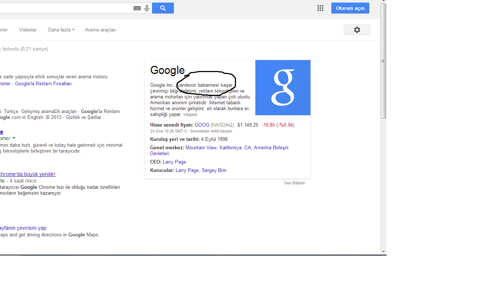Viewport: 499px width, 281px height.
Task: Open the on-screen keyboard icon
Action: pyautogui.click(x=137, y=8)
